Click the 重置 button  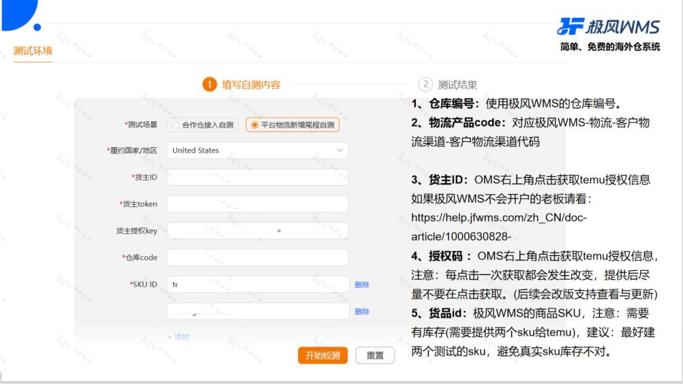[x=375, y=355]
